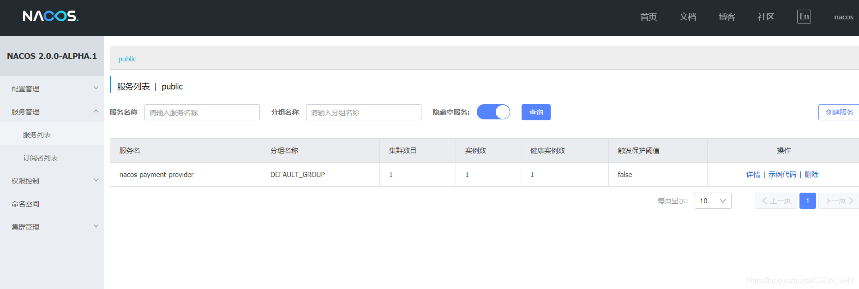The image size is (859, 289).
Task: Click the 分组名称 column header
Action: 320,151
